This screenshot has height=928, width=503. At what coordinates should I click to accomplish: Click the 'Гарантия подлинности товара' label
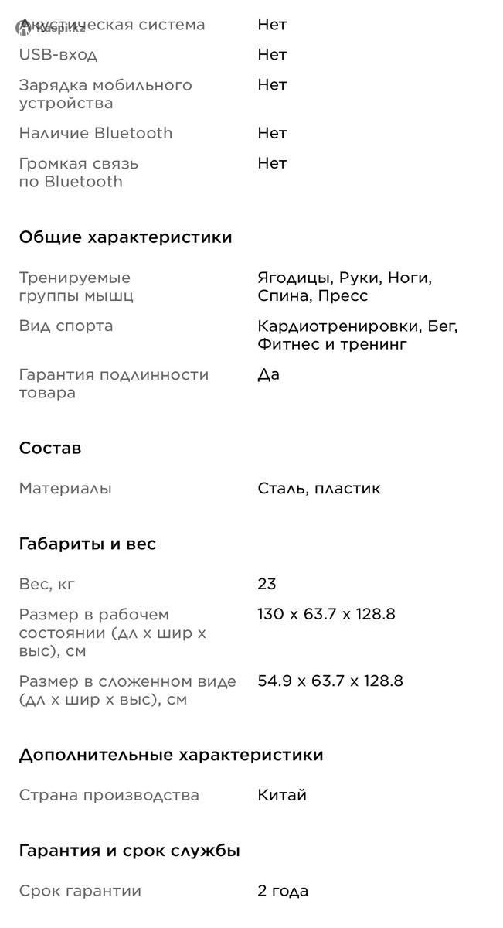pos(114,384)
